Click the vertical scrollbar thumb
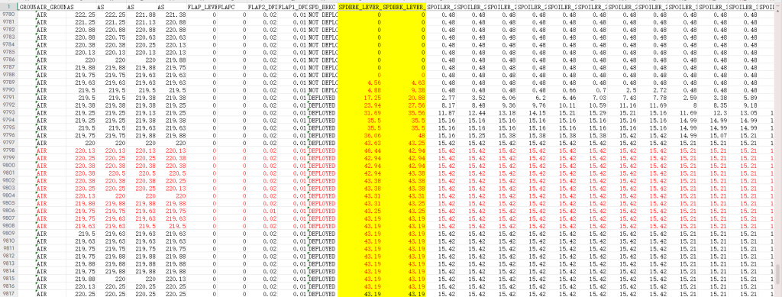The image size is (782, 297). click(x=778, y=273)
